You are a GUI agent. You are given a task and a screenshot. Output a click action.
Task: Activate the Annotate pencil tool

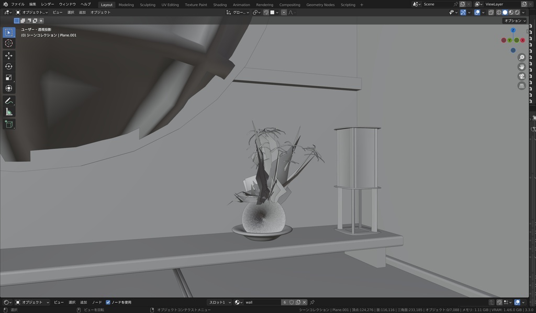(9, 100)
